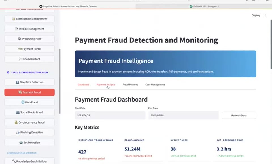This screenshot has width=272, height=164.
Task: Open Processing Flow gear icon
Action: pyautogui.click(x=20, y=39)
